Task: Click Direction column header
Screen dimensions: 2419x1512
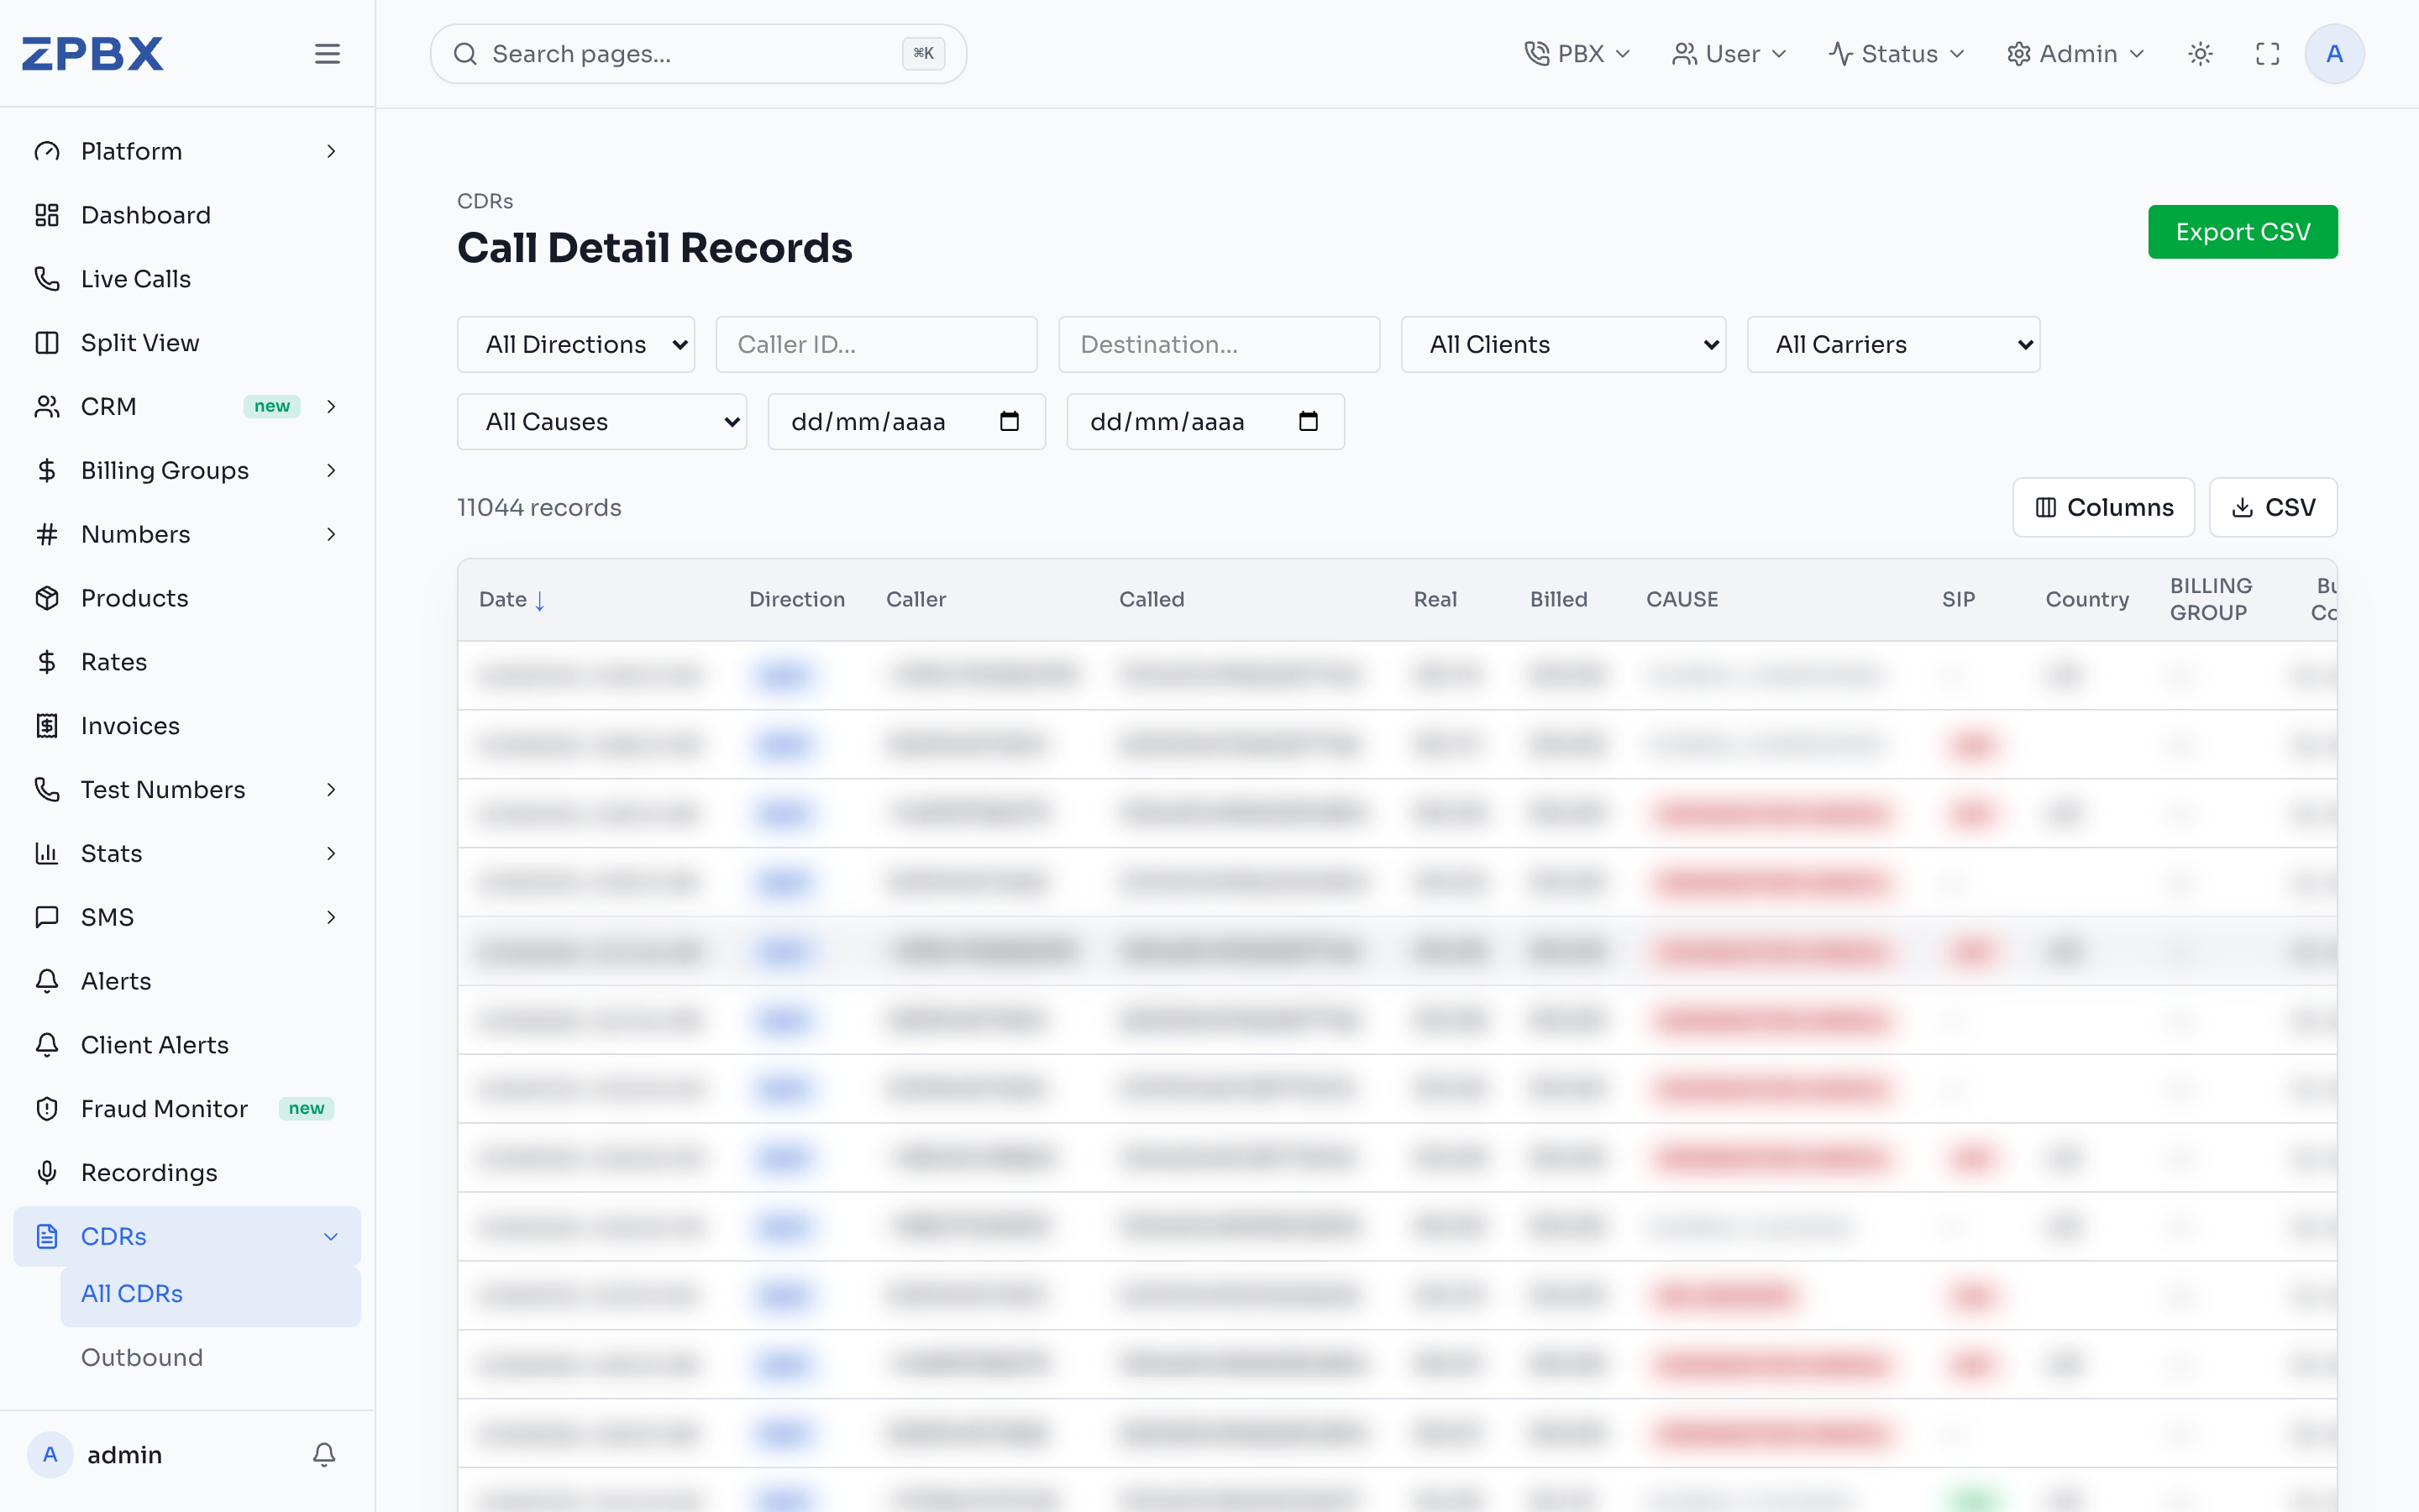Action: point(796,599)
